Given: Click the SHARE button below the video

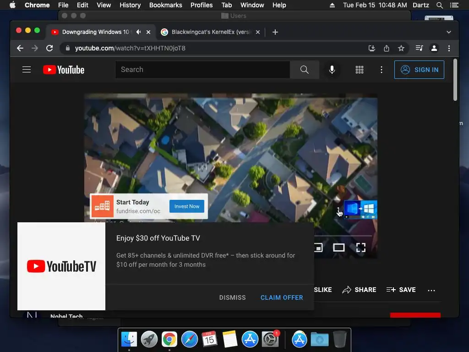Looking at the screenshot, I should pyautogui.click(x=359, y=290).
